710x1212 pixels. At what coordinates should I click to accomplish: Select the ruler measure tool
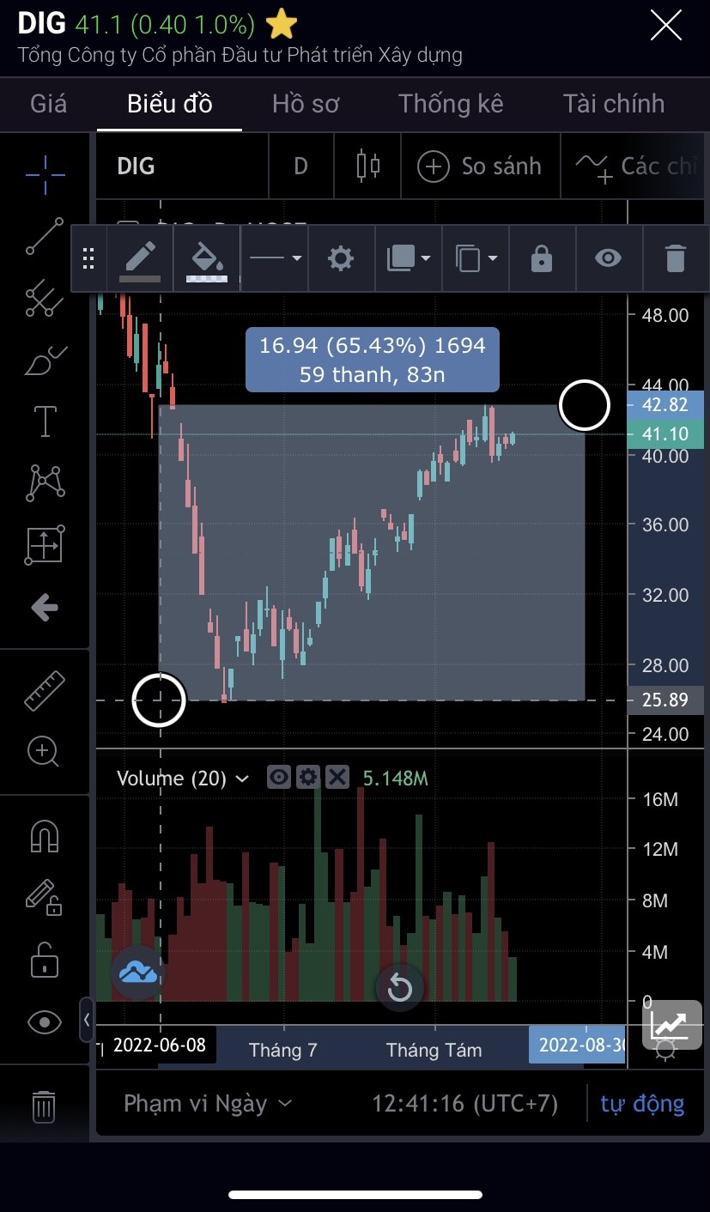click(45, 690)
